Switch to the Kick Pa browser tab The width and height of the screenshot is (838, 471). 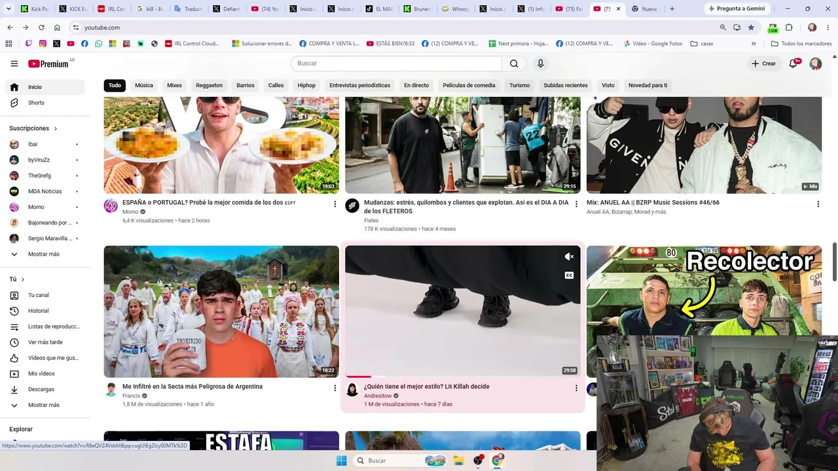click(35, 9)
